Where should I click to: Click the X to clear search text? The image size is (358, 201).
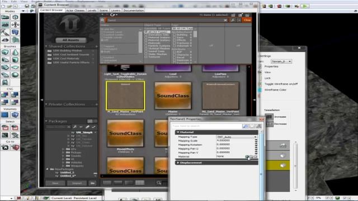pos(225,20)
